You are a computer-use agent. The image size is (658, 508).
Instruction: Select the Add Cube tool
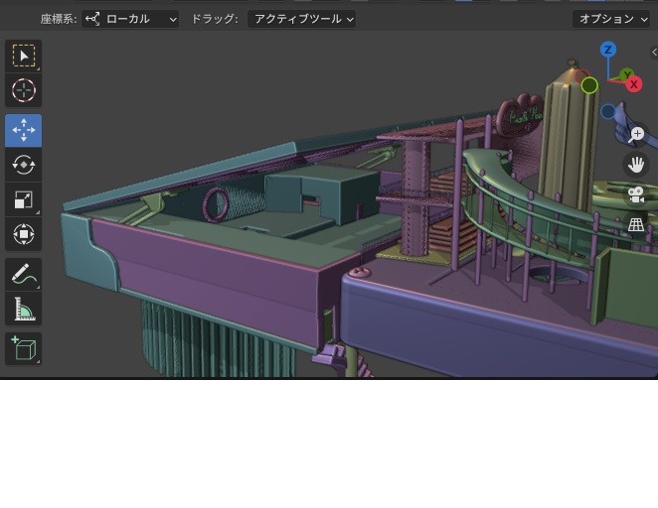pos(24,348)
